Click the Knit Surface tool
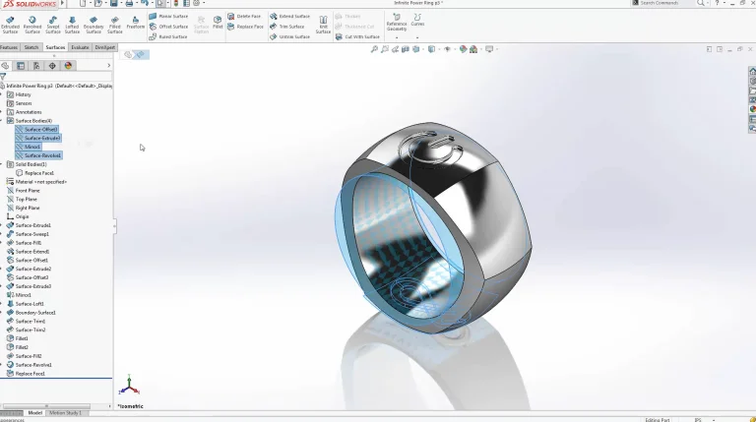Screen dimensions: 756x422 tap(323, 25)
